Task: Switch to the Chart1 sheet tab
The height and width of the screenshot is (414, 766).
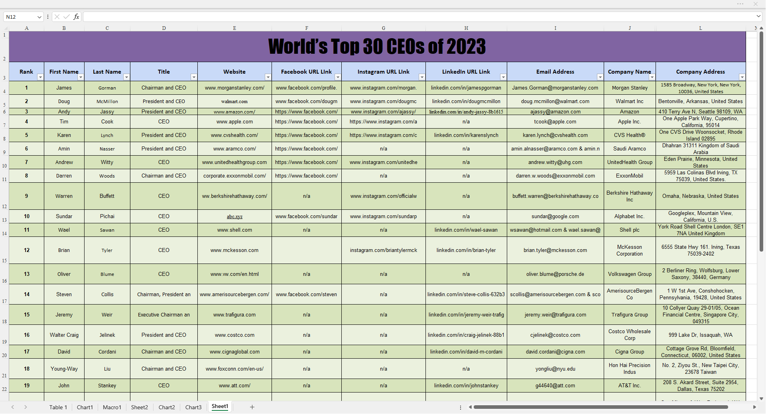Action: [85, 407]
